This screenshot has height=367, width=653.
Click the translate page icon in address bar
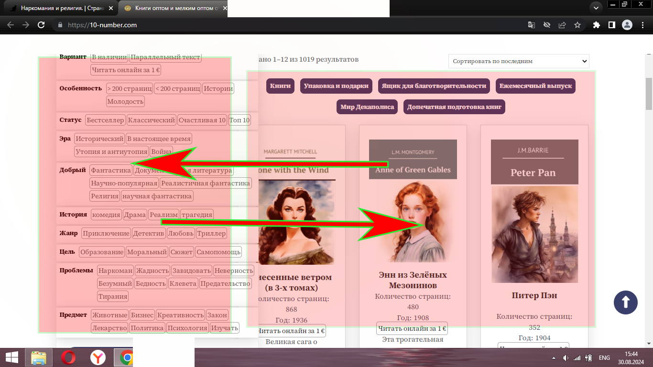point(532,25)
